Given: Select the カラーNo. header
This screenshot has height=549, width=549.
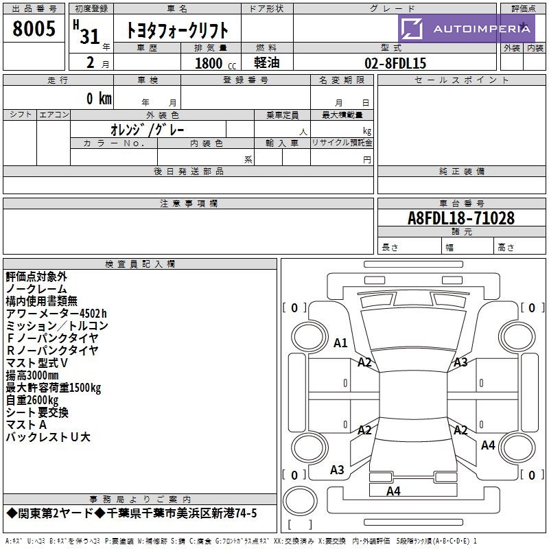Looking at the screenshot, I should click(114, 143).
